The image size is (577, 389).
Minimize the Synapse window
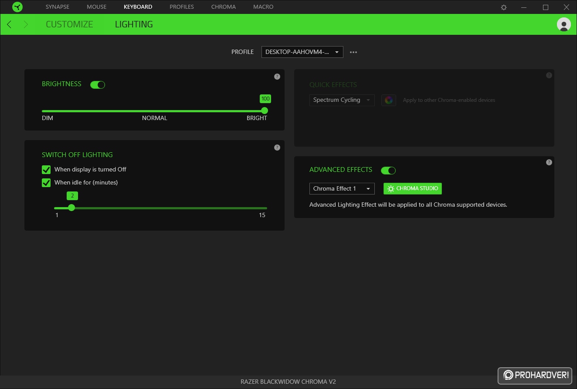click(x=525, y=7)
